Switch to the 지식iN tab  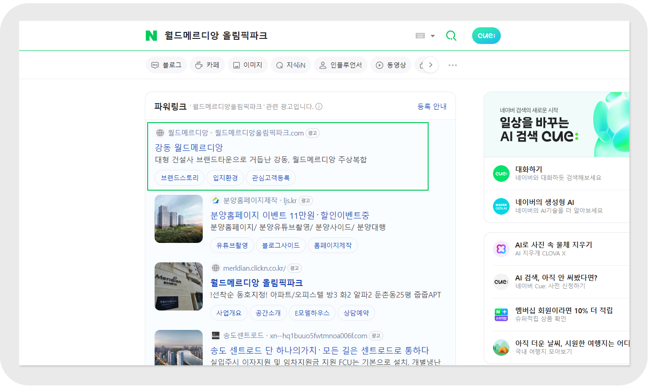(x=291, y=65)
